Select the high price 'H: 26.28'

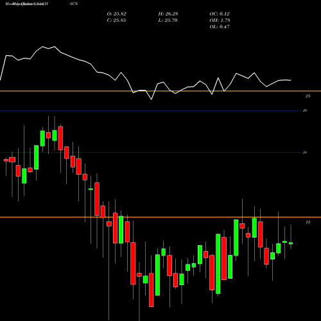tap(168, 14)
